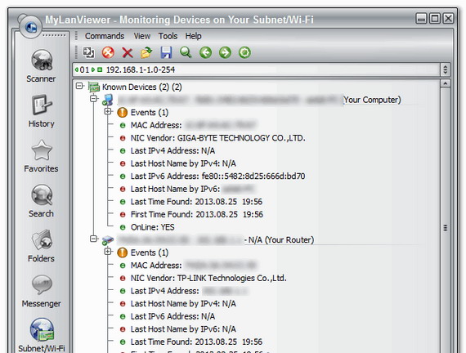Open the Messenger panel
This screenshot has width=466, height=353.
pyautogui.click(x=42, y=291)
